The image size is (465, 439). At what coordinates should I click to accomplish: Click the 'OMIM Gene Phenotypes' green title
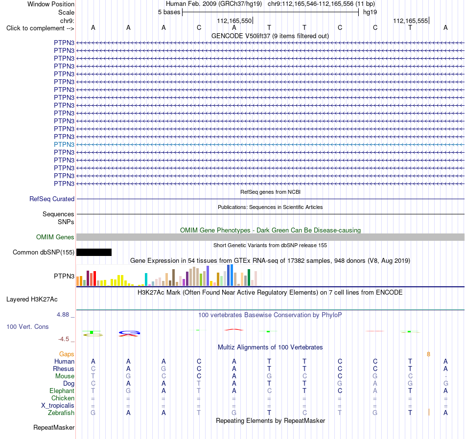coord(270,231)
